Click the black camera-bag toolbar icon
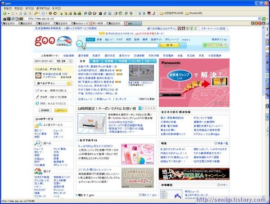 [x=100, y=13]
